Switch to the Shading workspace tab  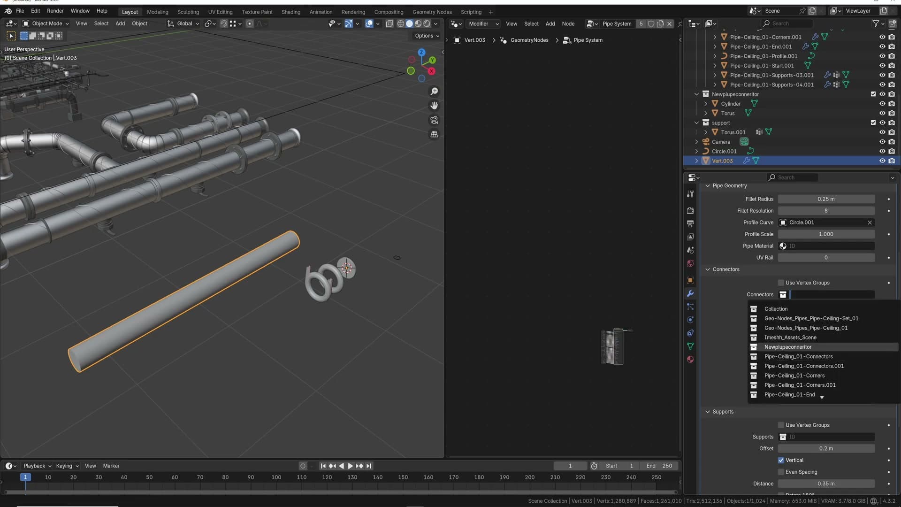pos(290,12)
